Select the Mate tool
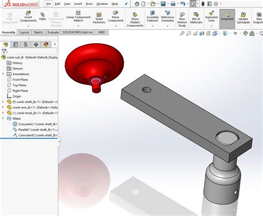263x216 pixels. tap(42, 16)
